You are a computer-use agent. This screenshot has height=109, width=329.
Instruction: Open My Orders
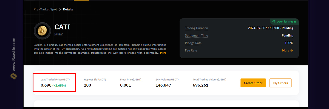coord(280,83)
